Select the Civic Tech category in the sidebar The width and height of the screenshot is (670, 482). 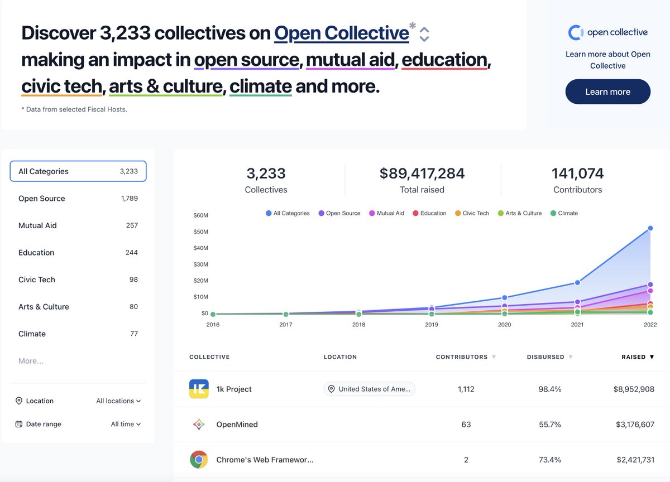point(36,279)
